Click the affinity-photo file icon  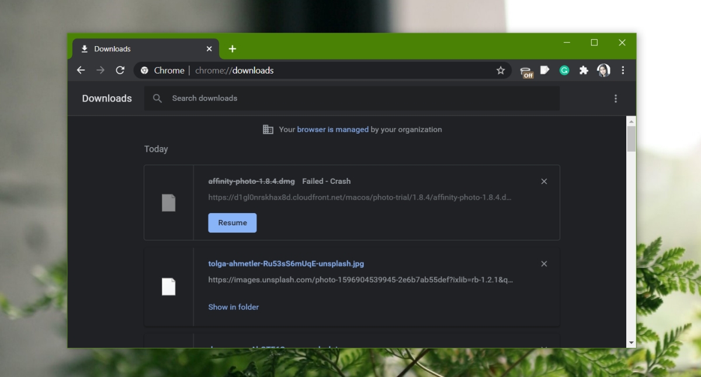(x=169, y=203)
